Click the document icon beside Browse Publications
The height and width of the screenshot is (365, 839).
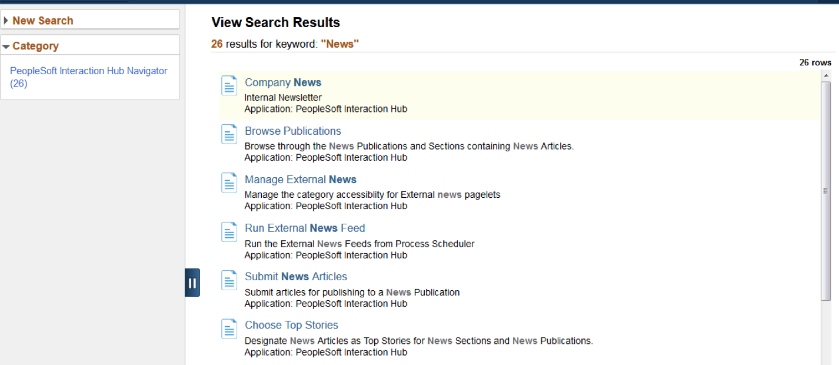point(229,134)
